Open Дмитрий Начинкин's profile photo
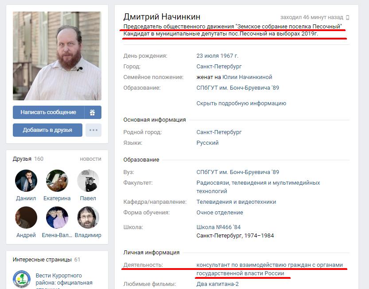 tap(57, 56)
